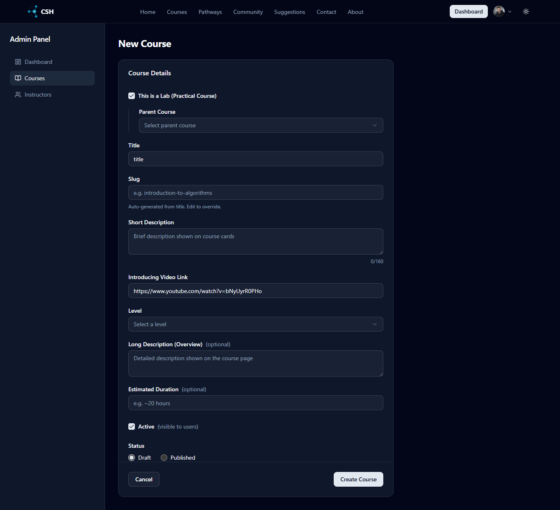
Task: Focus the Estimated Duration input field
Action: [256, 403]
